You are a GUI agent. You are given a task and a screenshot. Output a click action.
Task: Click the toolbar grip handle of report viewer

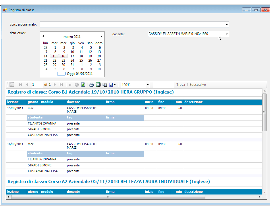click(7, 85)
